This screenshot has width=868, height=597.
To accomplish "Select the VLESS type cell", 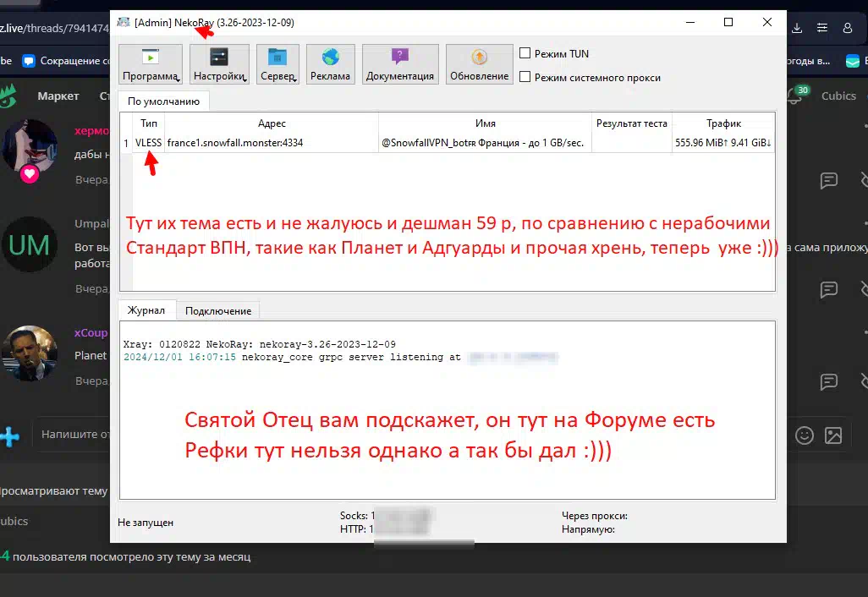I will click(148, 143).
